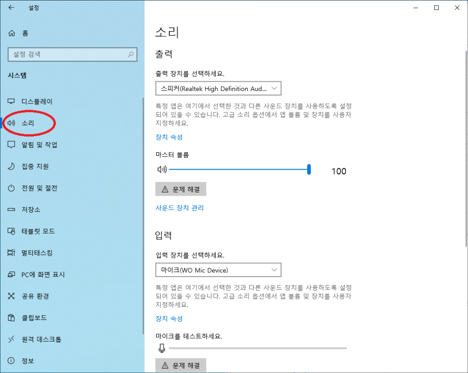The image size is (468, 373).
Task: Click the 클립보드 clipboard icon
Action: point(12,318)
